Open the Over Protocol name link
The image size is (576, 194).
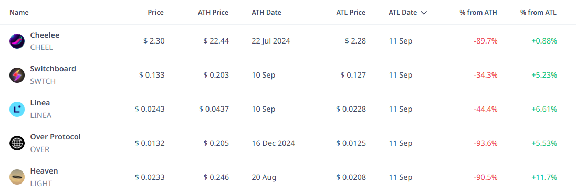(55, 137)
